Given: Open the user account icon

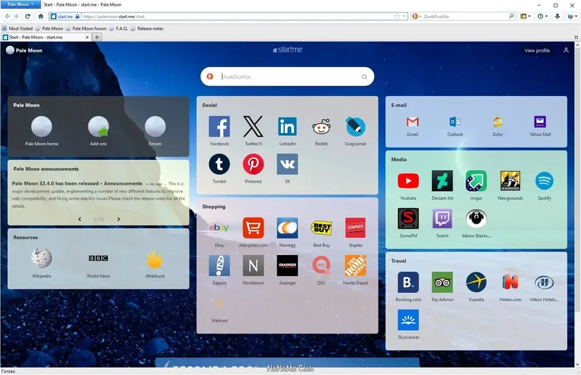Looking at the screenshot, I should click(x=566, y=50).
